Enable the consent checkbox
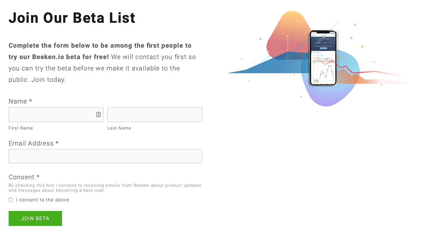 click(x=11, y=200)
